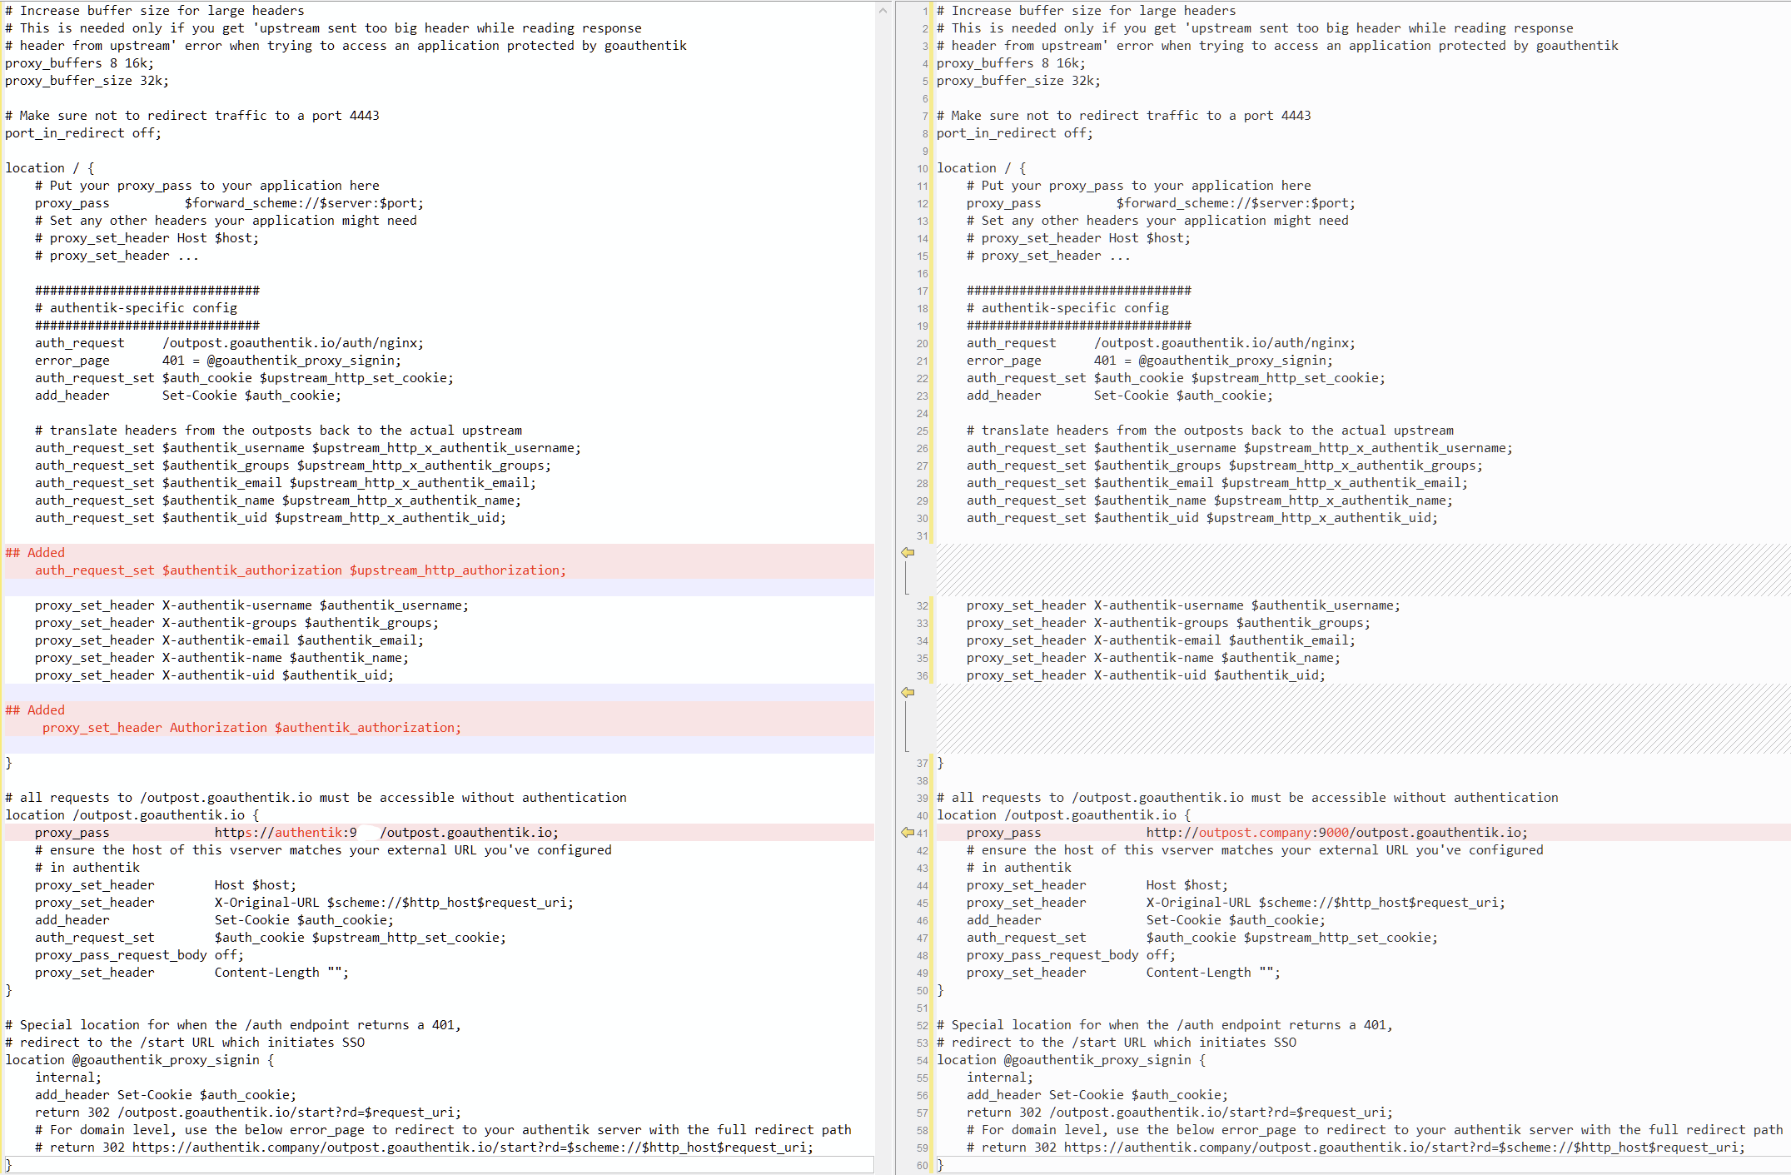
Task: Click line number 20 in the right pane
Action: pyautogui.click(x=921, y=342)
